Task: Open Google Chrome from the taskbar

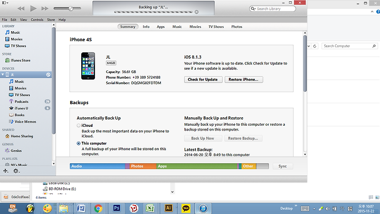Action: 98,208
